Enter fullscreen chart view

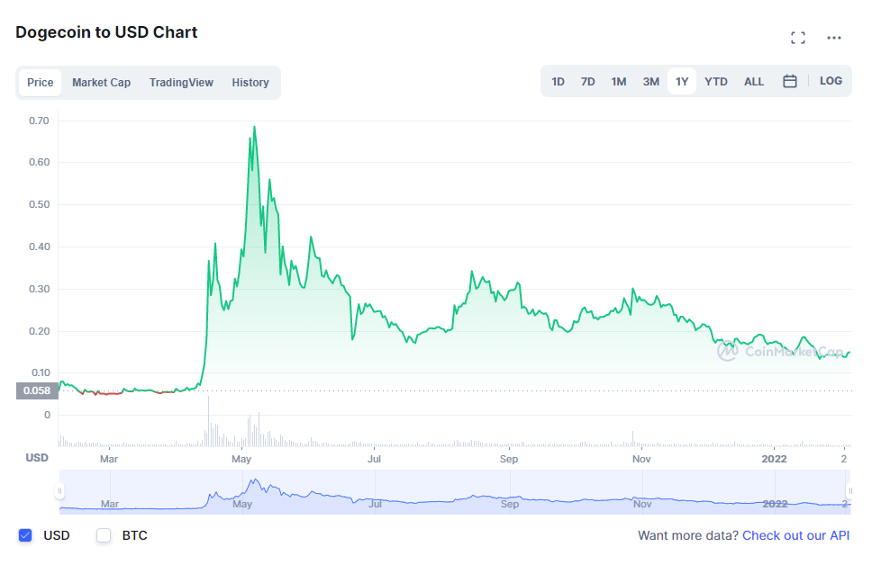click(797, 38)
